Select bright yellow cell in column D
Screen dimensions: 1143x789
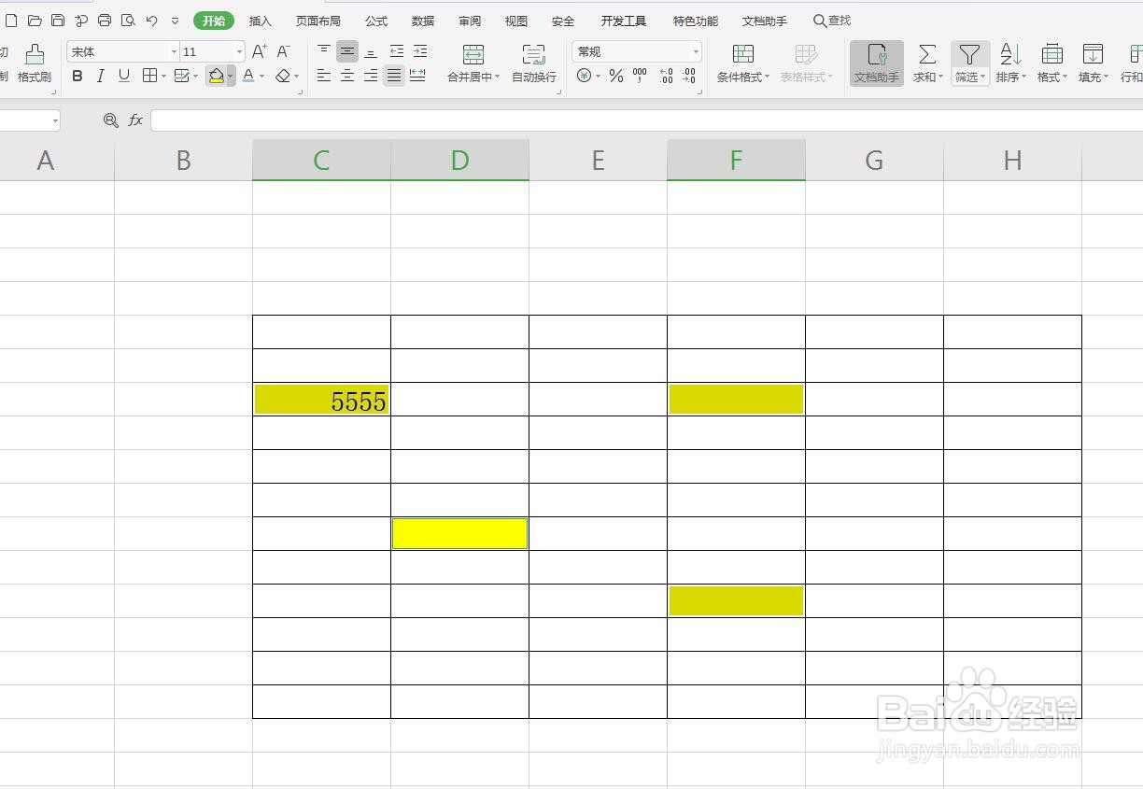tap(459, 534)
